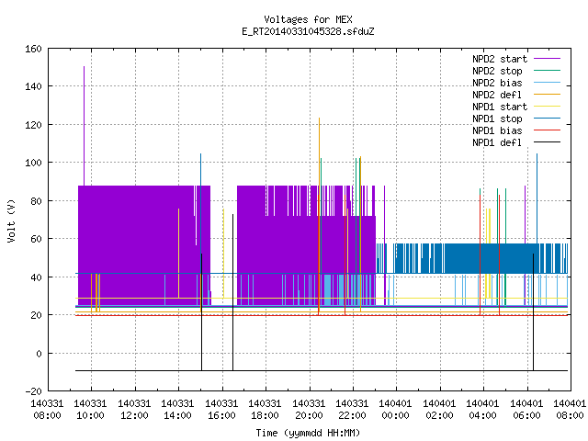This screenshot has width=588, height=441.
Task: Click the 120 y-axis tick label
Action: point(33,125)
